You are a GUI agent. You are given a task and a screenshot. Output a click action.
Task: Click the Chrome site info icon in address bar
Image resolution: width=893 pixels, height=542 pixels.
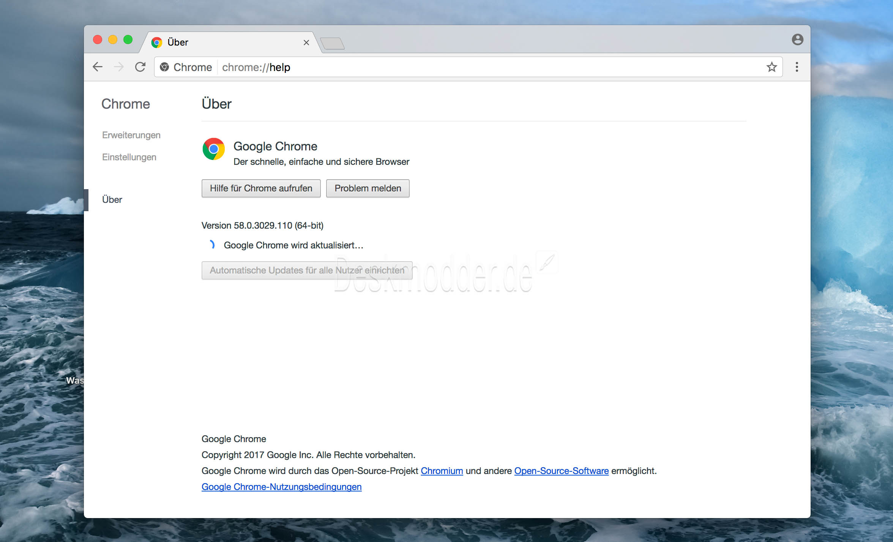pyautogui.click(x=164, y=67)
